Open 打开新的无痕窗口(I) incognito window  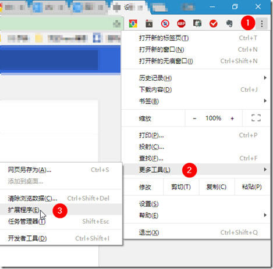[x=196, y=61]
